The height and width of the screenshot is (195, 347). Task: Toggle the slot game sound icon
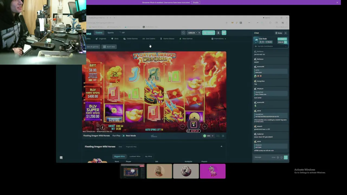click(98, 129)
